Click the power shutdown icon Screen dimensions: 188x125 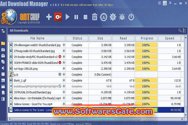tap(131, 17)
